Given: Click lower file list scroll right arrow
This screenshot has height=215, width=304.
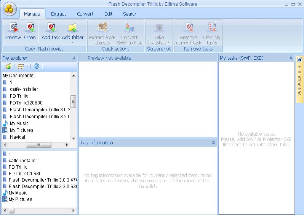Looking at the screenshot, I should point(74,210).
